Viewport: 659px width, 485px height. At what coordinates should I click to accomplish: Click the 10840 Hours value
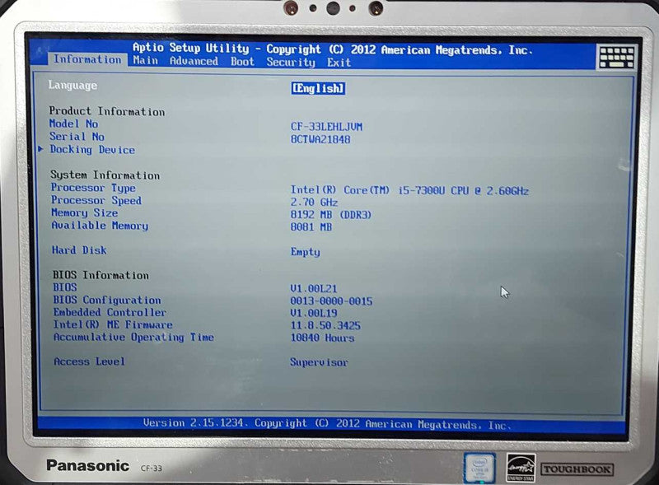pyautogui.click(x=322, y=338)
